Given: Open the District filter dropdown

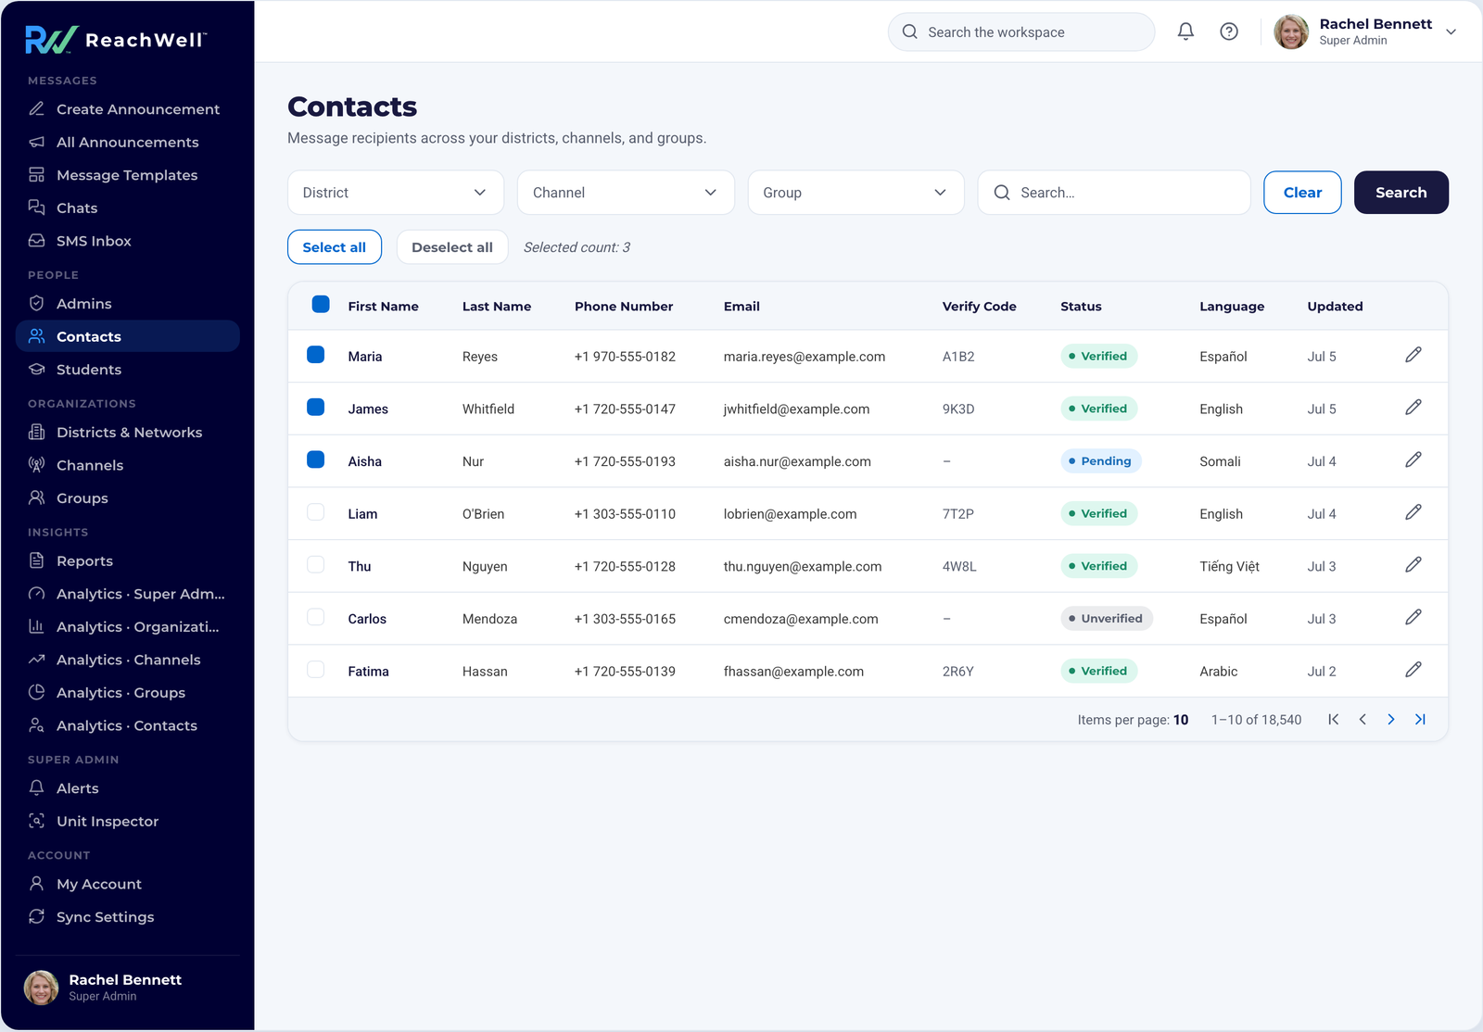Looking at the screenshot, I should tap(396, 193).
